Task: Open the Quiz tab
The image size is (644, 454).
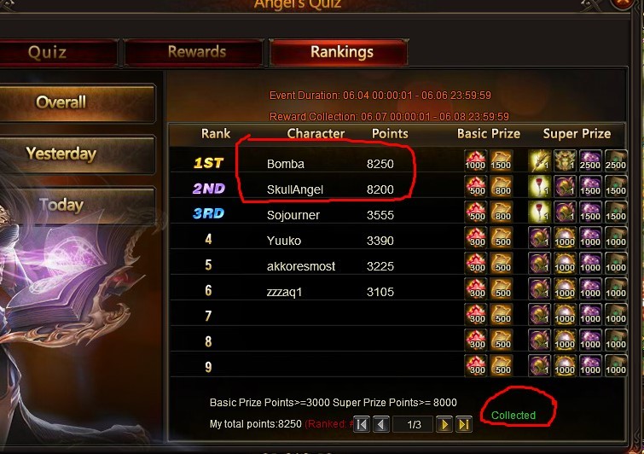Action: point(57,52)
